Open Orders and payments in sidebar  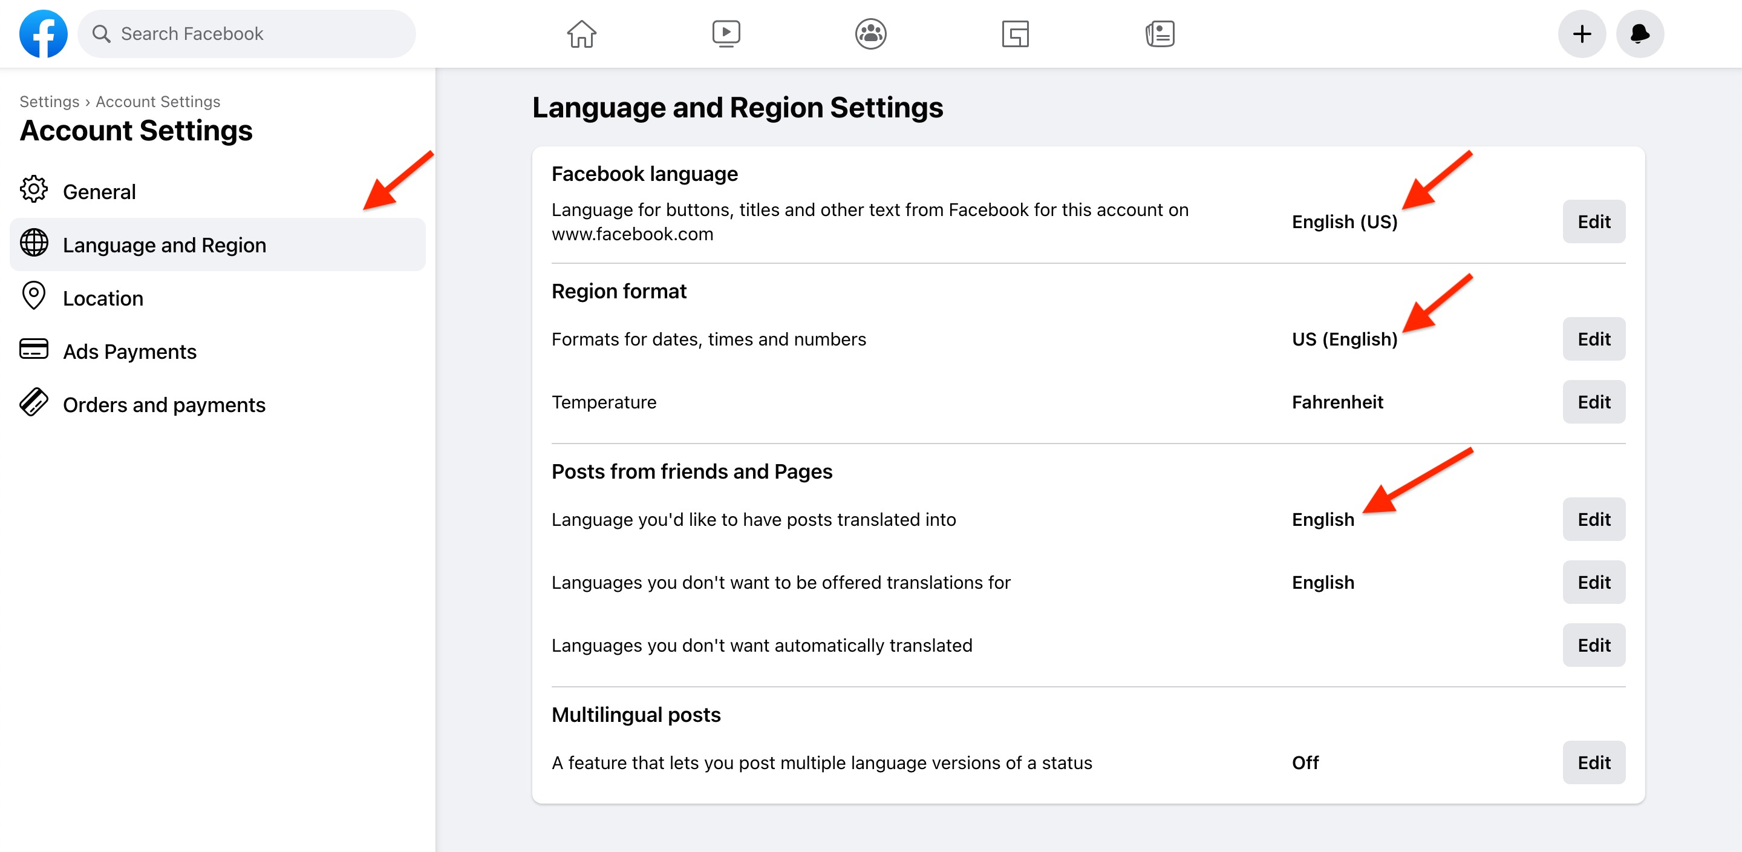click(164, 405)
